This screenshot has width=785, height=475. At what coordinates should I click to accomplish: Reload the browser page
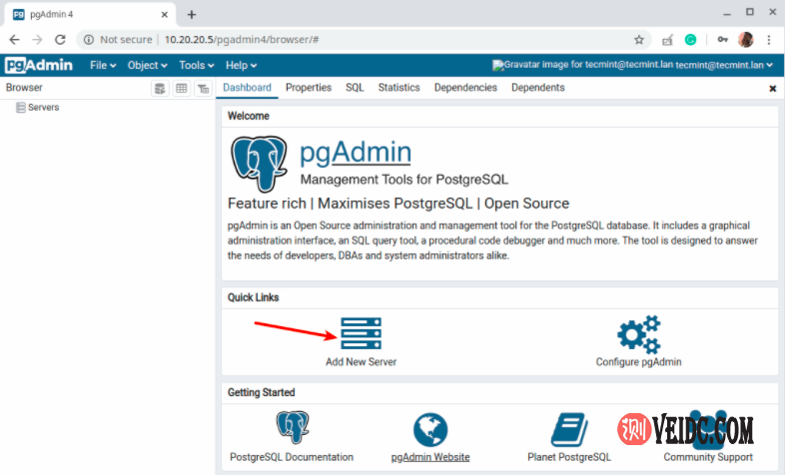[60, 40]
